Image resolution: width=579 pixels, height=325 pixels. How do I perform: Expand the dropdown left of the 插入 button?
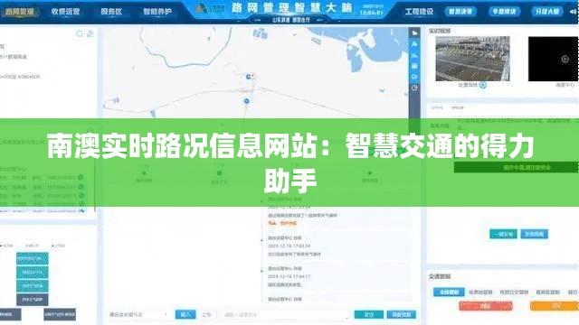[138, 315]
